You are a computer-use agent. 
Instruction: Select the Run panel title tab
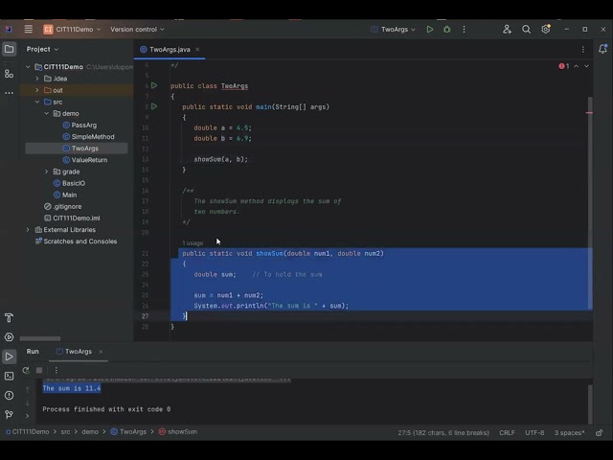click(33, 352)
